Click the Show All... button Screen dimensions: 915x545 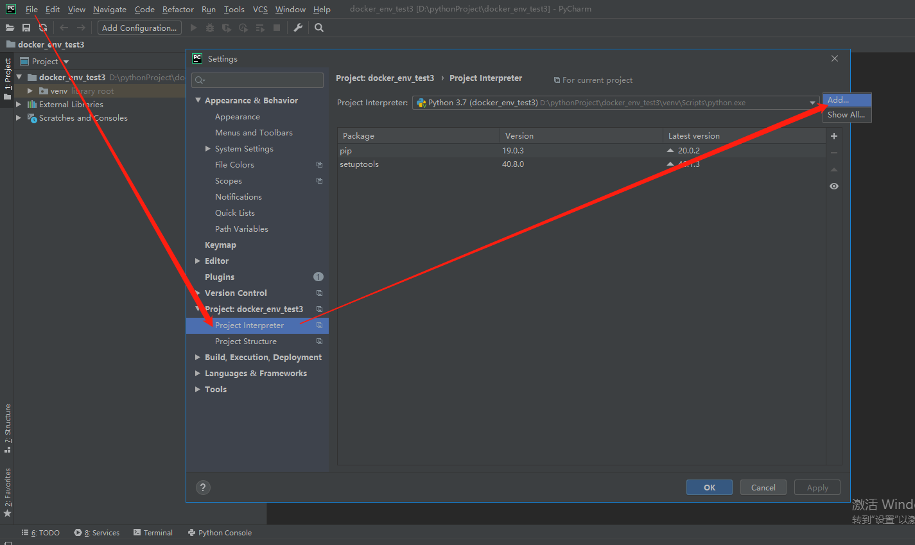pos(846,114)
